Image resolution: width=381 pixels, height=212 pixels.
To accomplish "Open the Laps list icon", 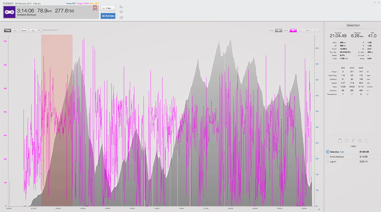I will (x=340, y=140).
